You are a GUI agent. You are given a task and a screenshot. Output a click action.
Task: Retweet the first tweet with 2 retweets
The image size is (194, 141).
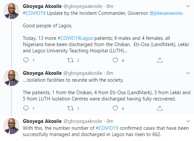coord(70,60)
